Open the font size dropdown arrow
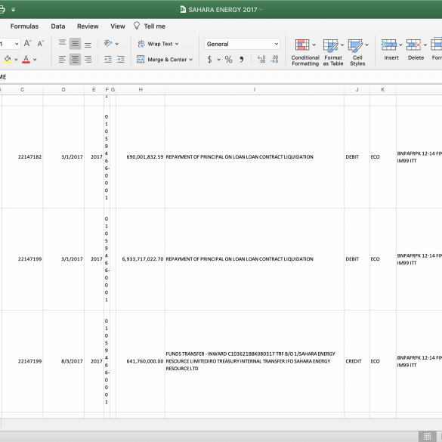Screen dimensions: 442x442 click(17, 44)
